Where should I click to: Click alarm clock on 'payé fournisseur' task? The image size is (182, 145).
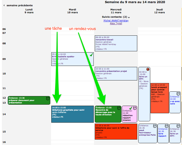(155, 126)
